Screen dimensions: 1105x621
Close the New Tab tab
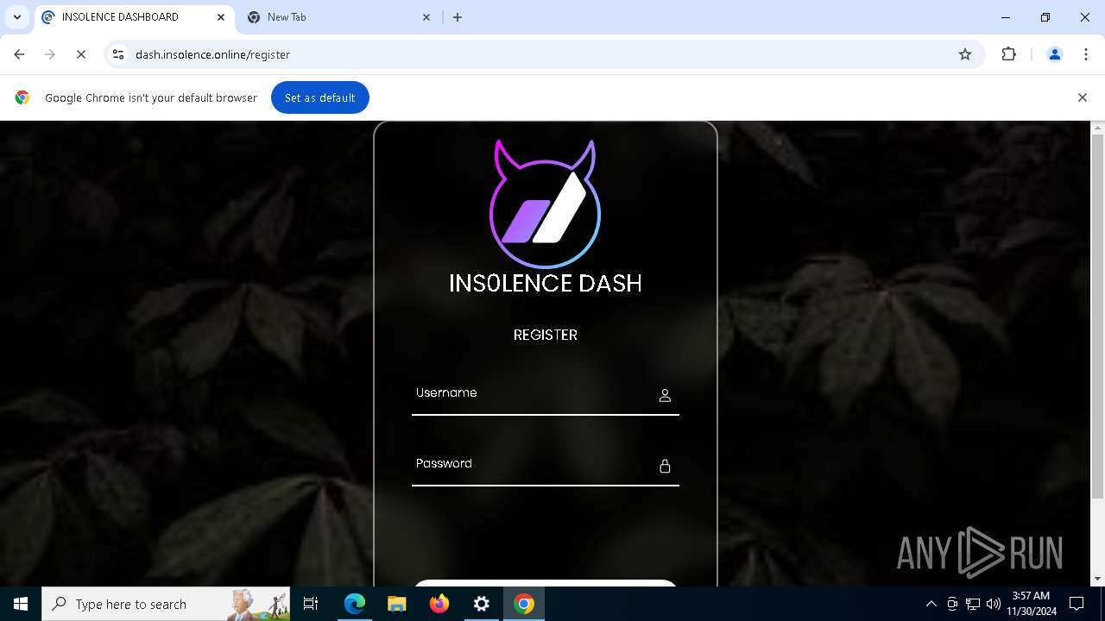click(x=426, y=17)
